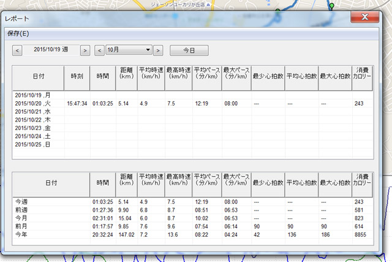Select the 2015/10/19 月 row
The width and height of the screenshot is (392, 262).
tap(192, 95)
